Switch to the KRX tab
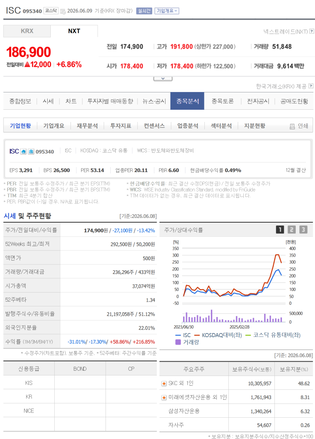This screenshot has height=439, width=315. coord(27,31)
